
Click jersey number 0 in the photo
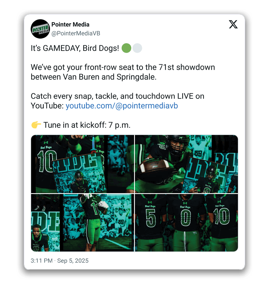tap(186, 218)
